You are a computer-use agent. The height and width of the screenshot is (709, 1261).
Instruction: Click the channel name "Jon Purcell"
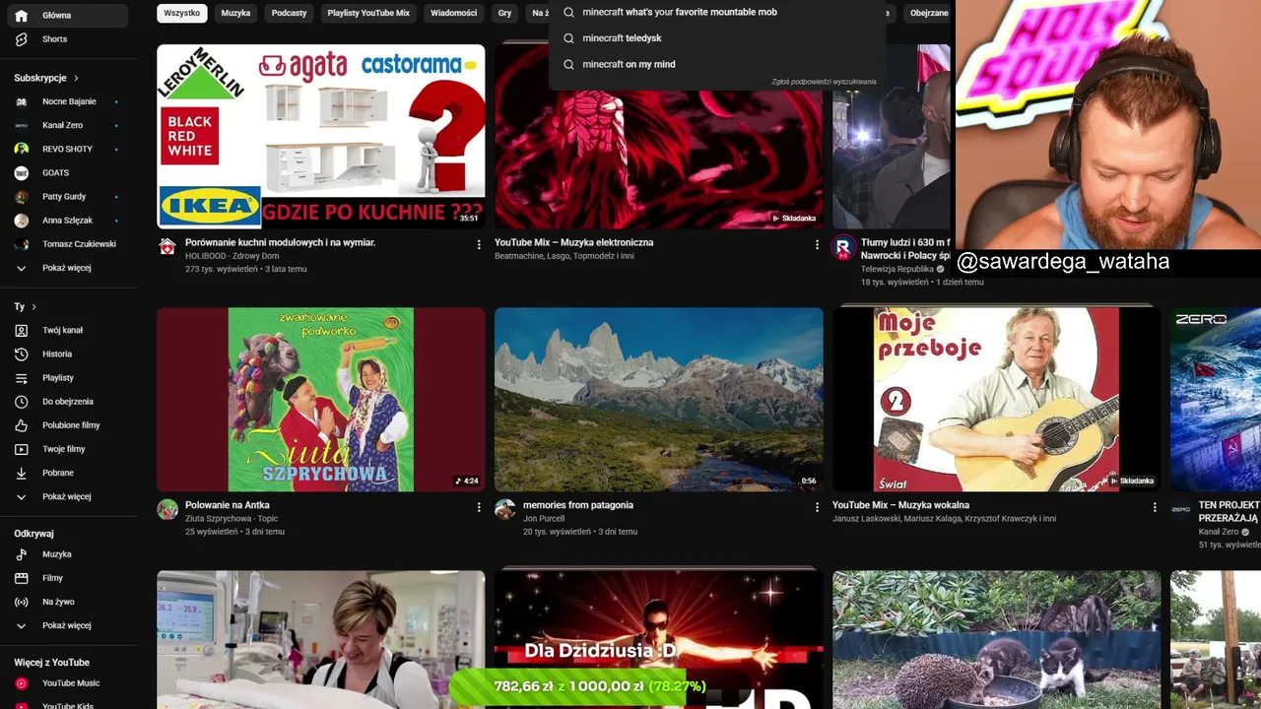pos(546,519)
